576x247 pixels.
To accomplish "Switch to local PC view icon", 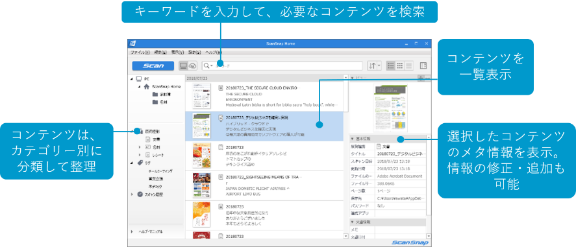I will (183, 65).
